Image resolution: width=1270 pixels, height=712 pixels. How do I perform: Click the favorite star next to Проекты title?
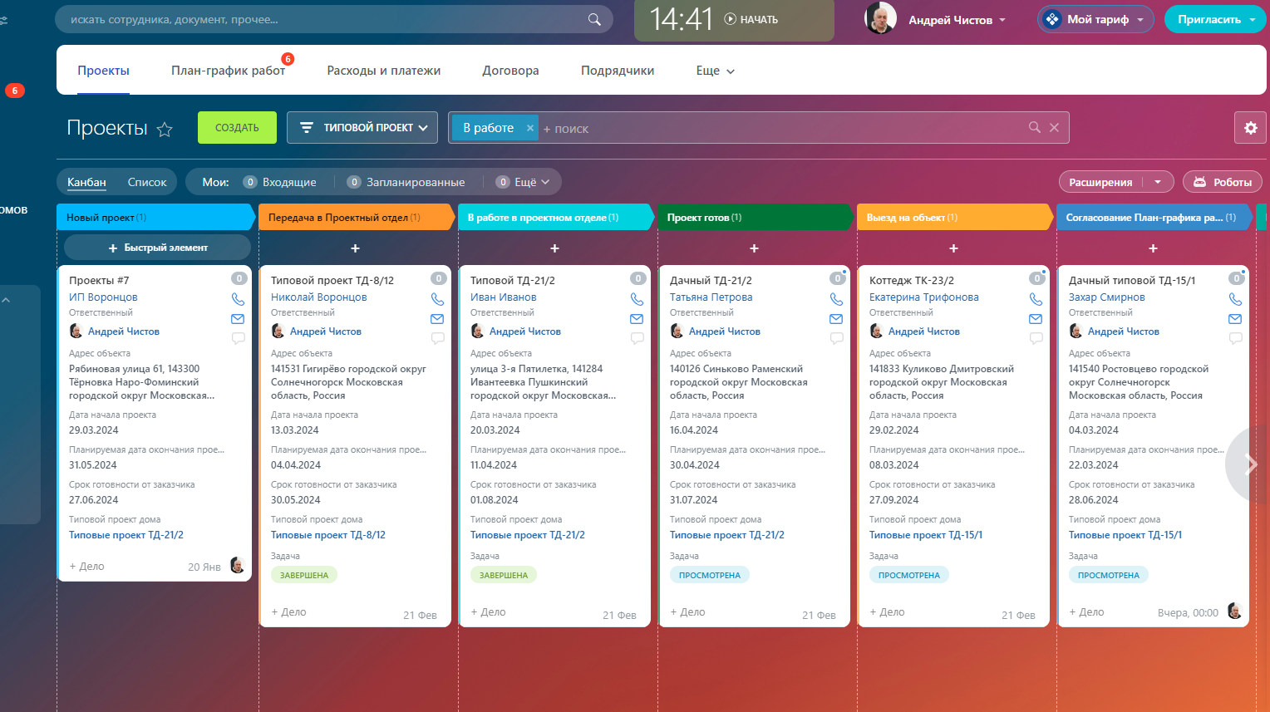(x=165, y=129)
